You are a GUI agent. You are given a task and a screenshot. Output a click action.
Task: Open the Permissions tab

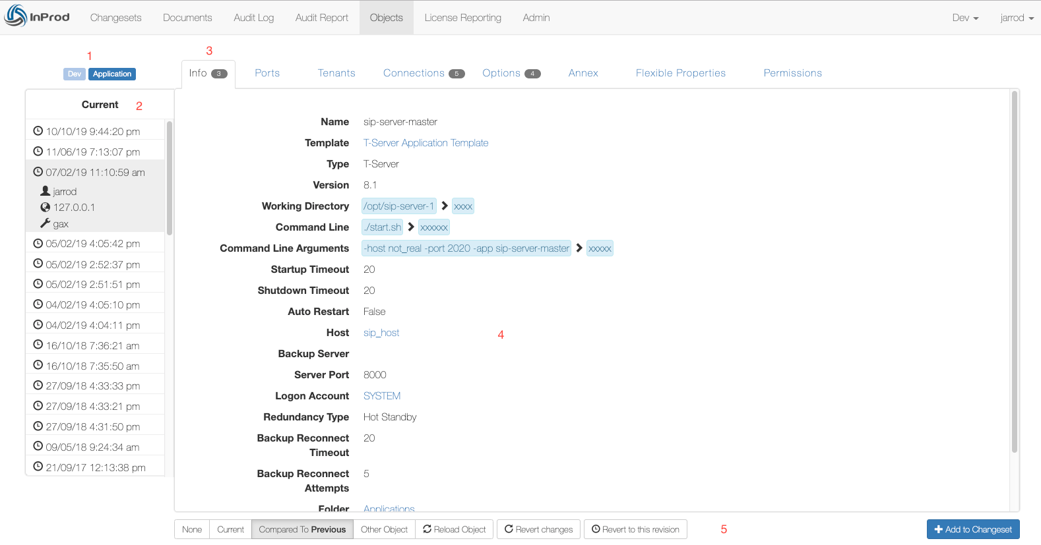[792, 73]
